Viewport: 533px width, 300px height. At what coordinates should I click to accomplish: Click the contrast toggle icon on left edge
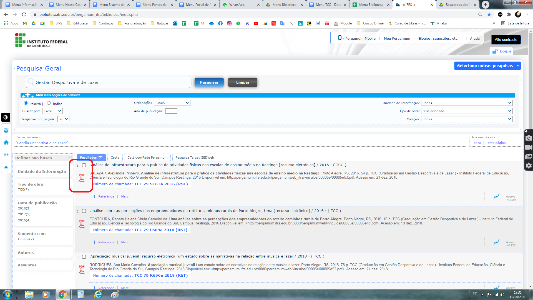point(6,117)
